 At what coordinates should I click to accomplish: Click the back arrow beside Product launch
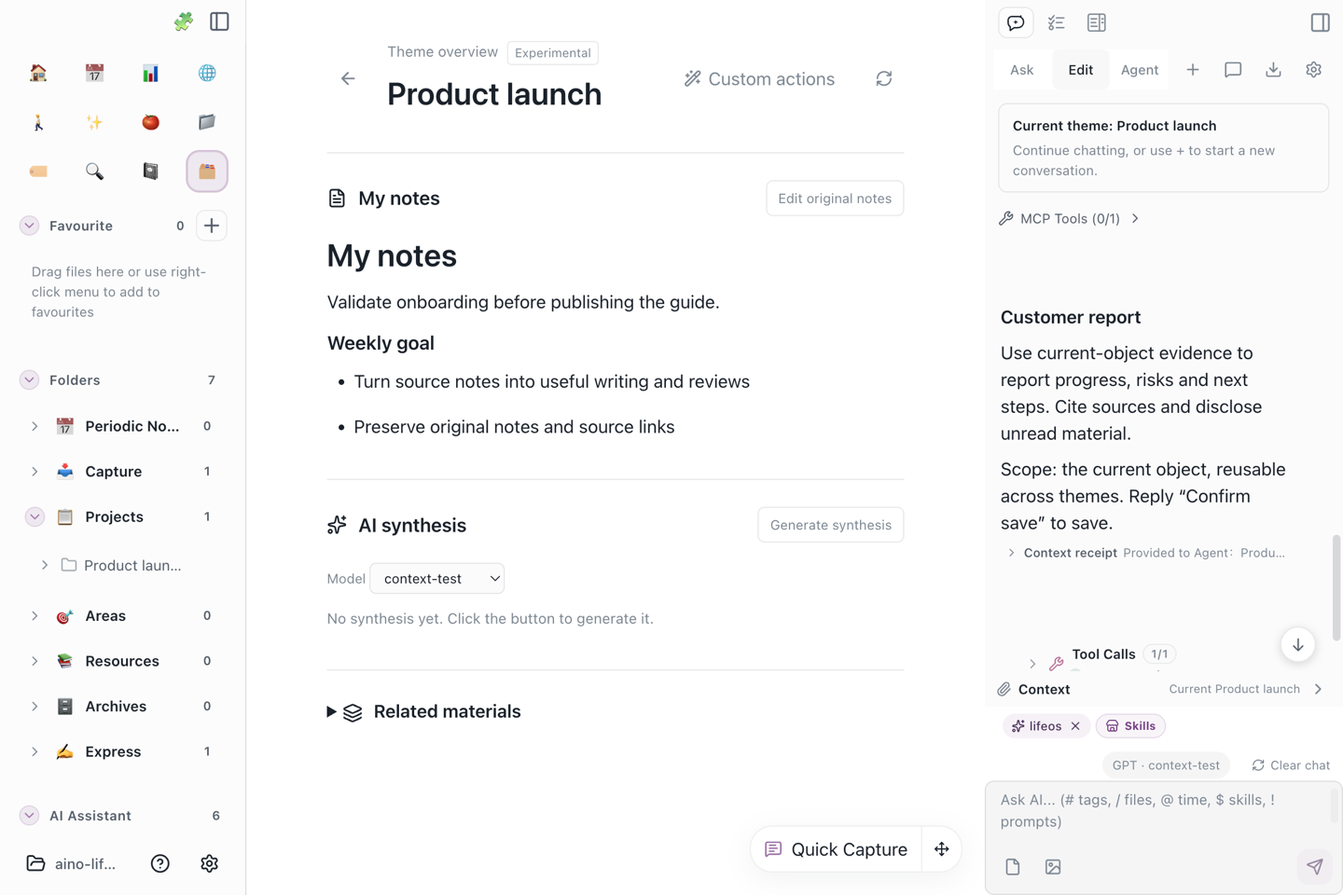tap(348, 78)
